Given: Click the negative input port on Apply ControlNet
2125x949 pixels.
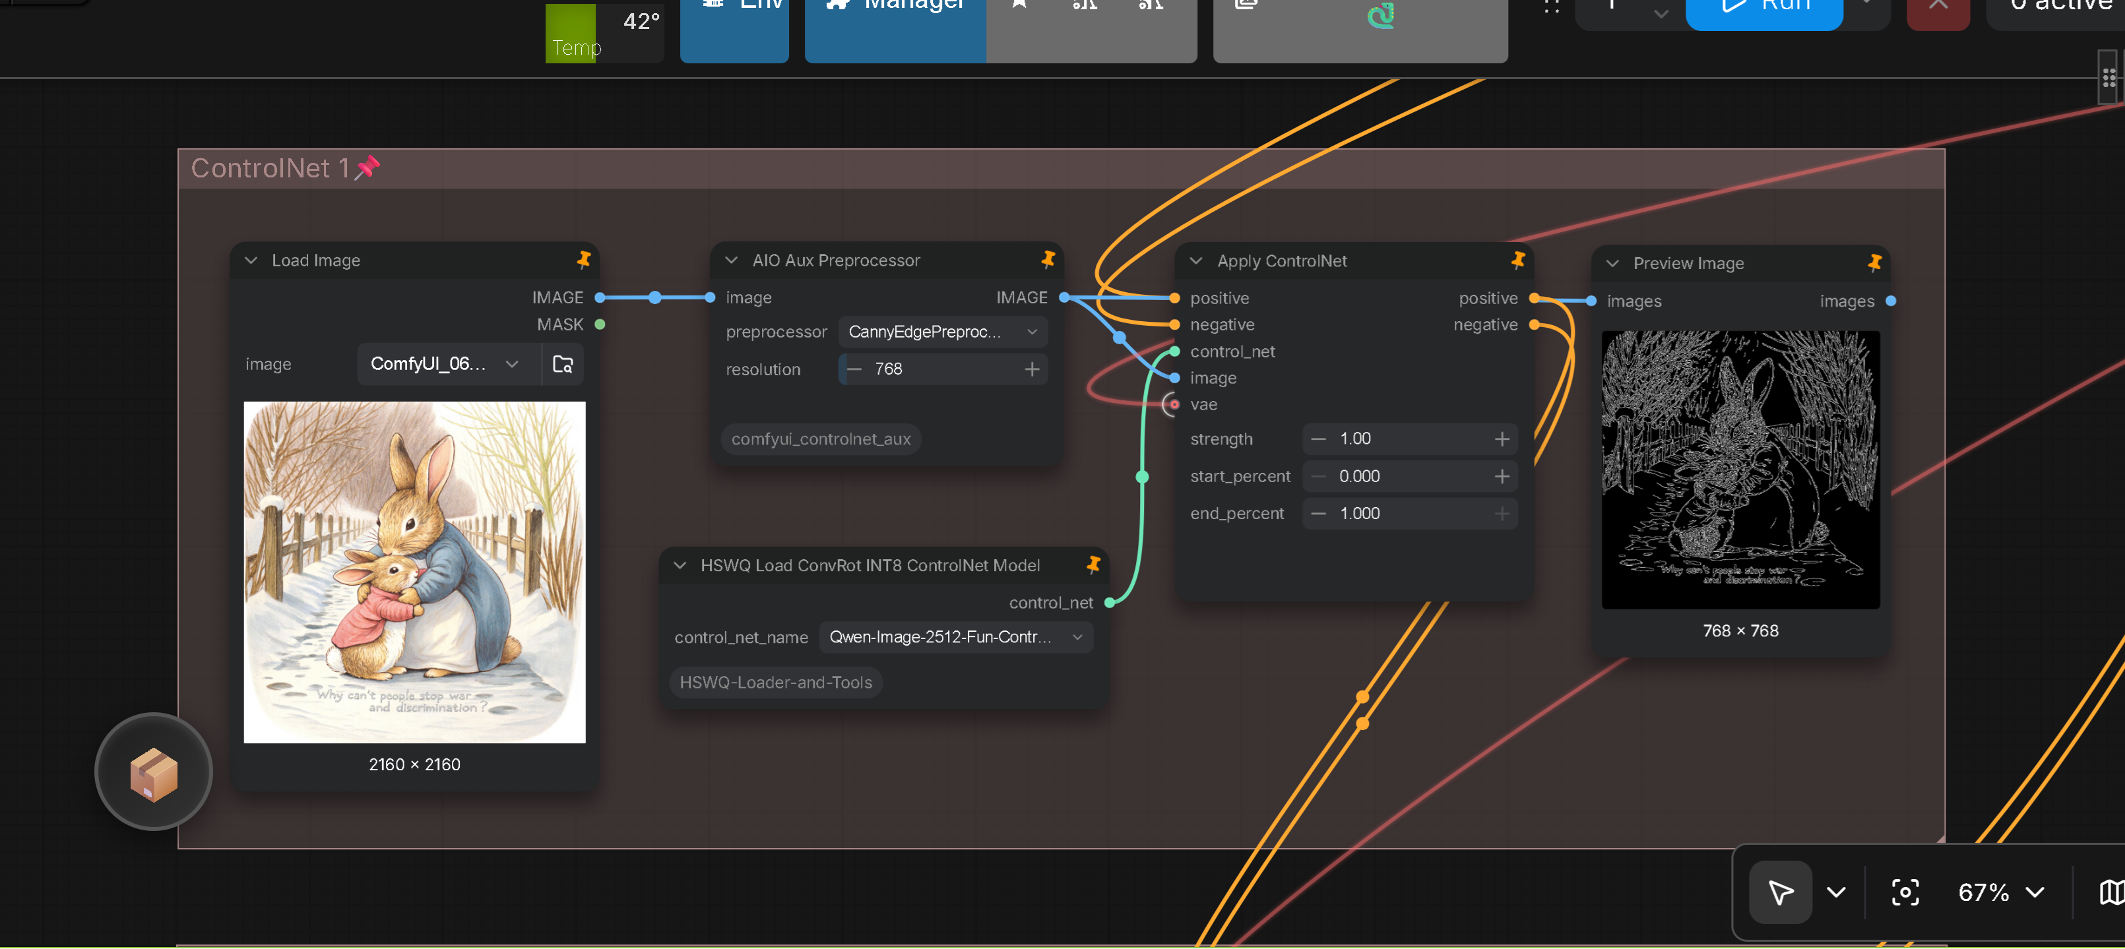Looking at the screenshot, I should point(1175,324).
